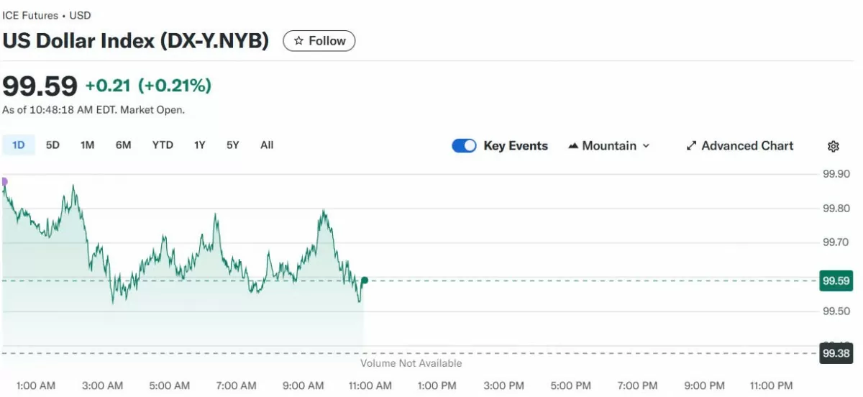The height and width of the screenshot is (397, 863).
Task: Follow the US Dollar Index
Action: [319, 41]
